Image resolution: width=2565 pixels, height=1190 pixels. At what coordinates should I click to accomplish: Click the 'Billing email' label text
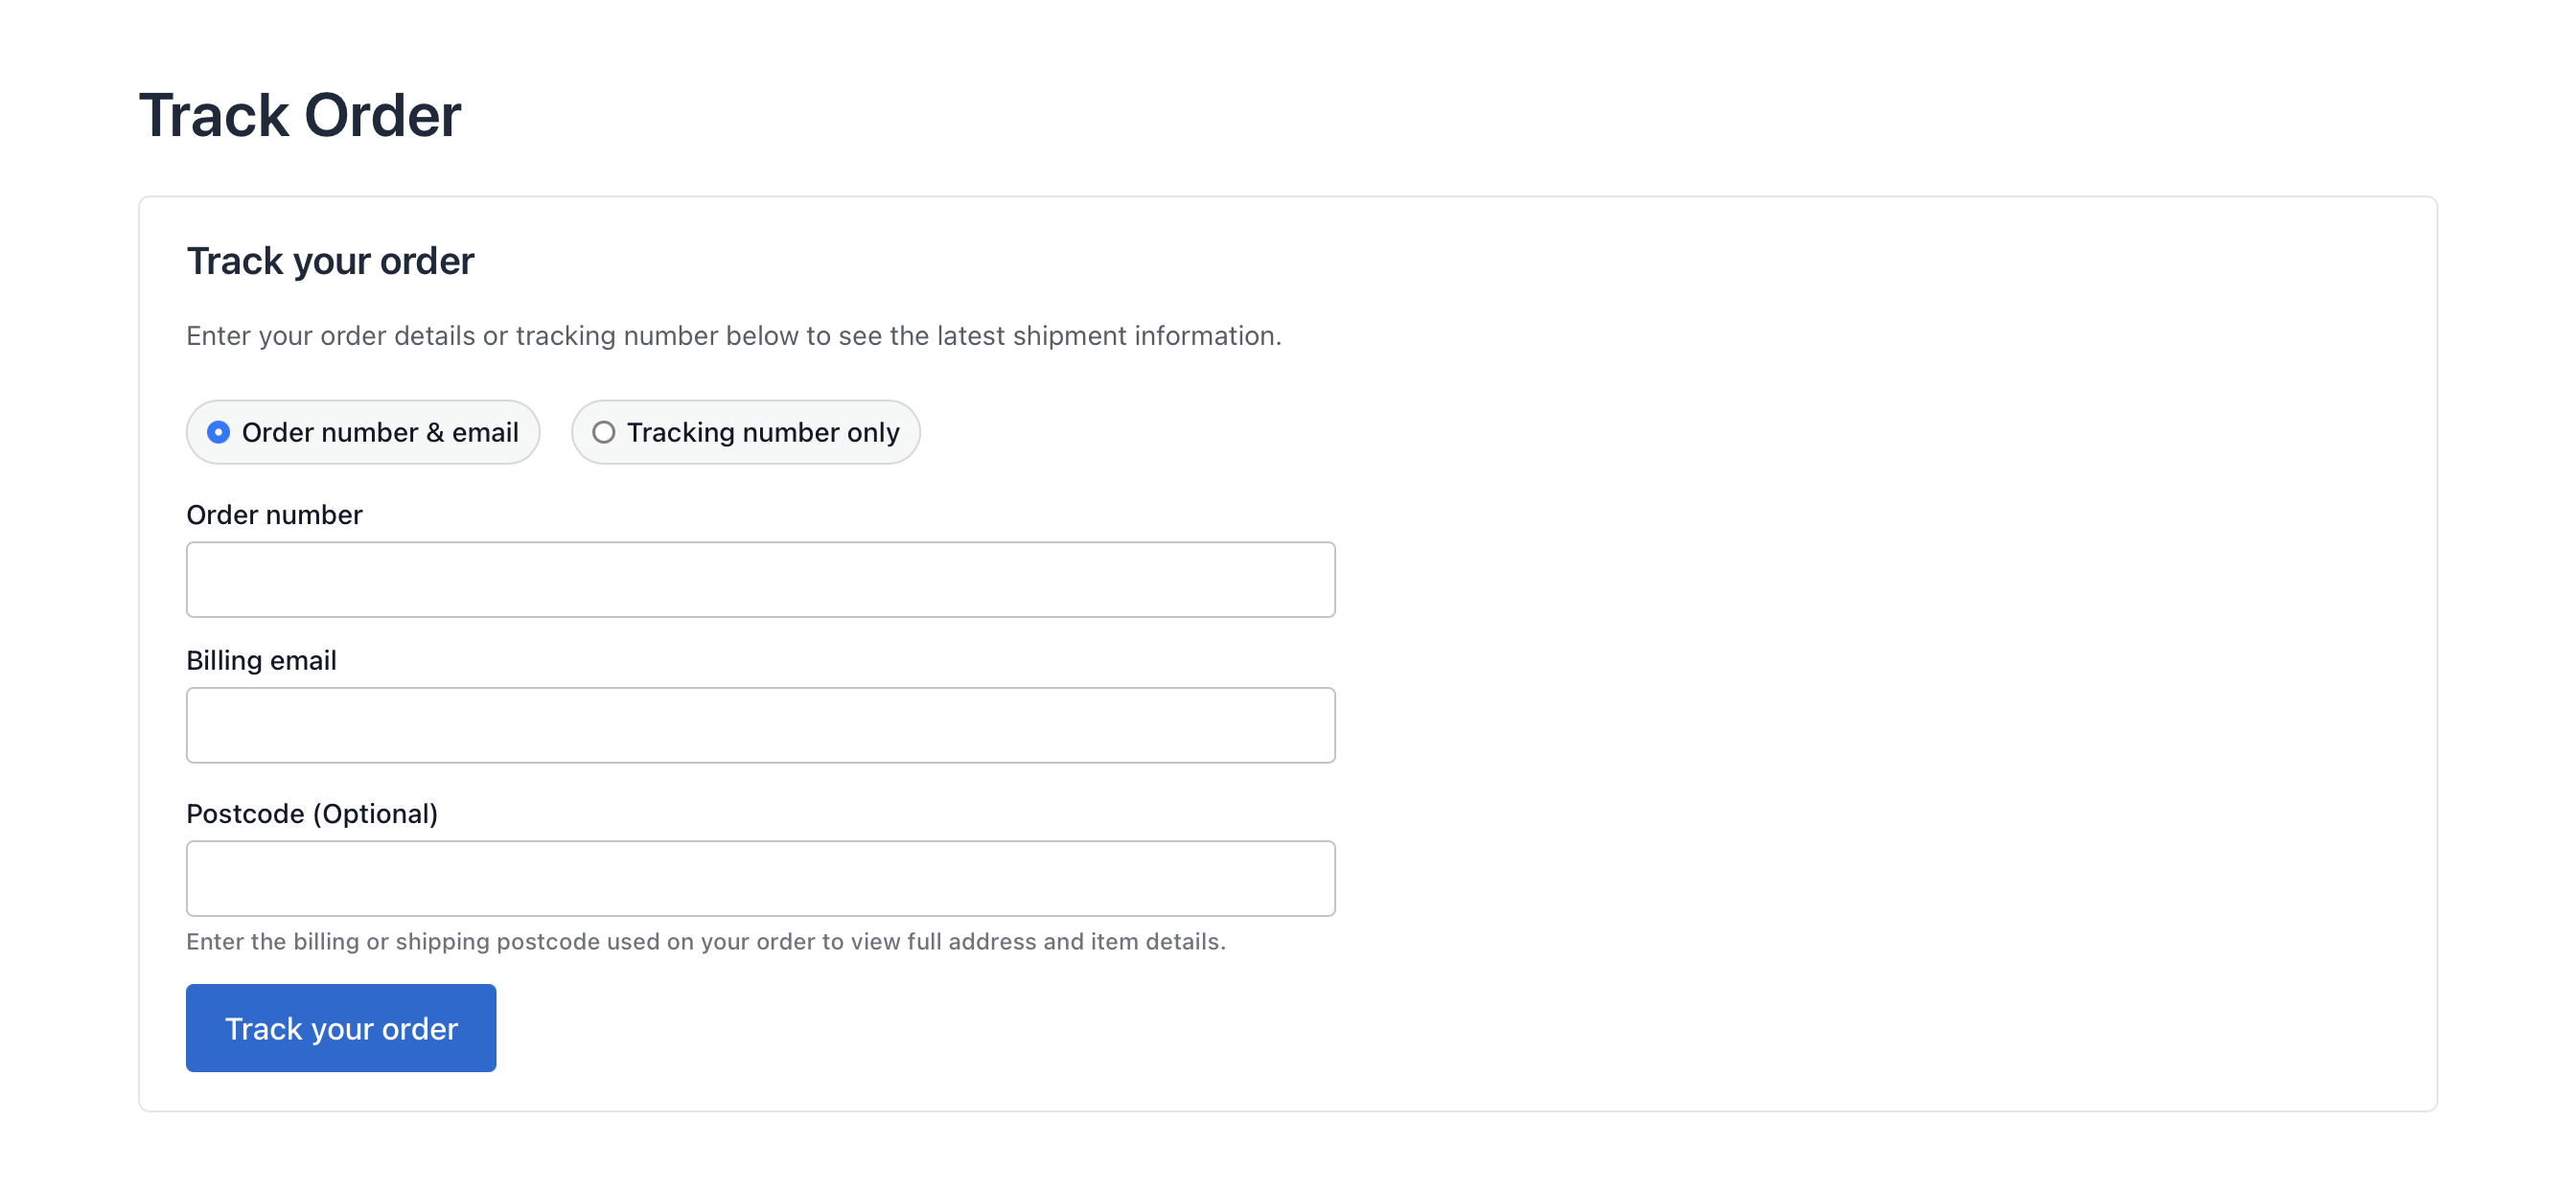pos(261,659)
